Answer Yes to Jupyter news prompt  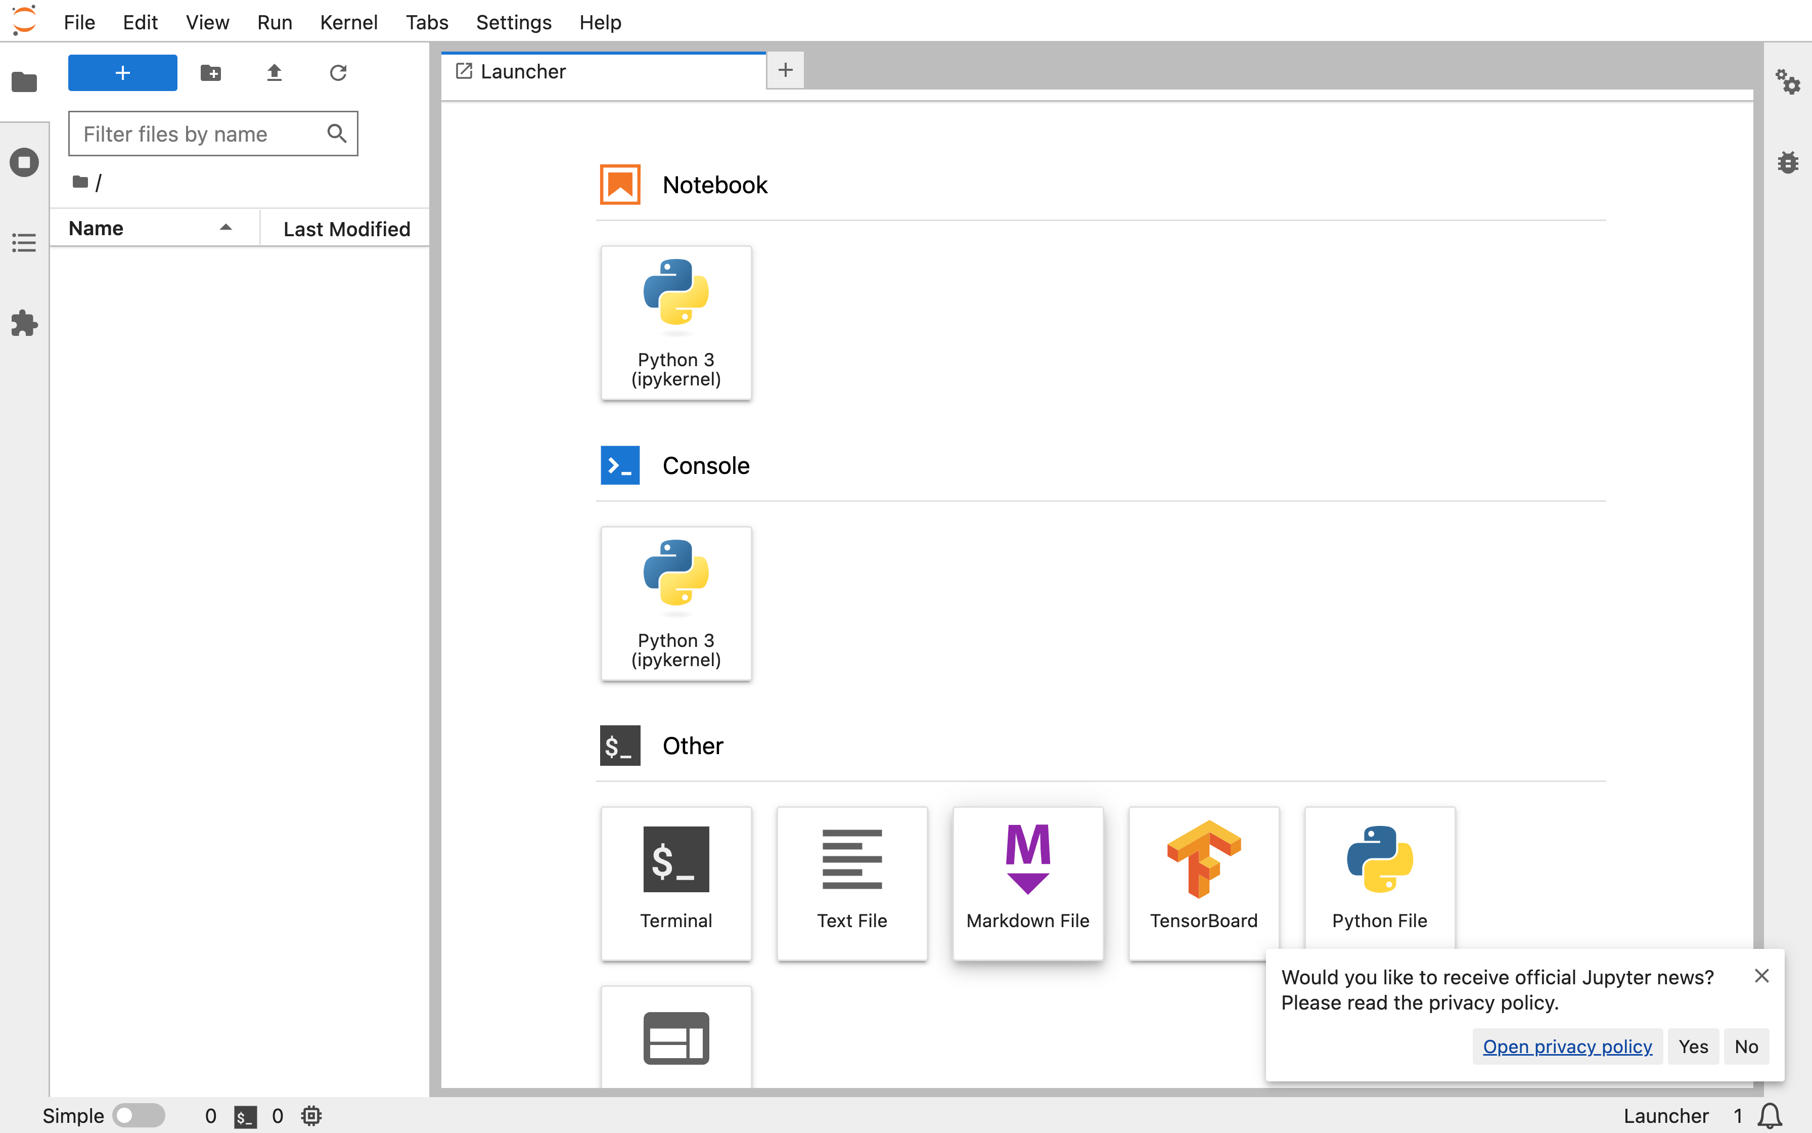pyautogui.click(x=1693, y=1046)
